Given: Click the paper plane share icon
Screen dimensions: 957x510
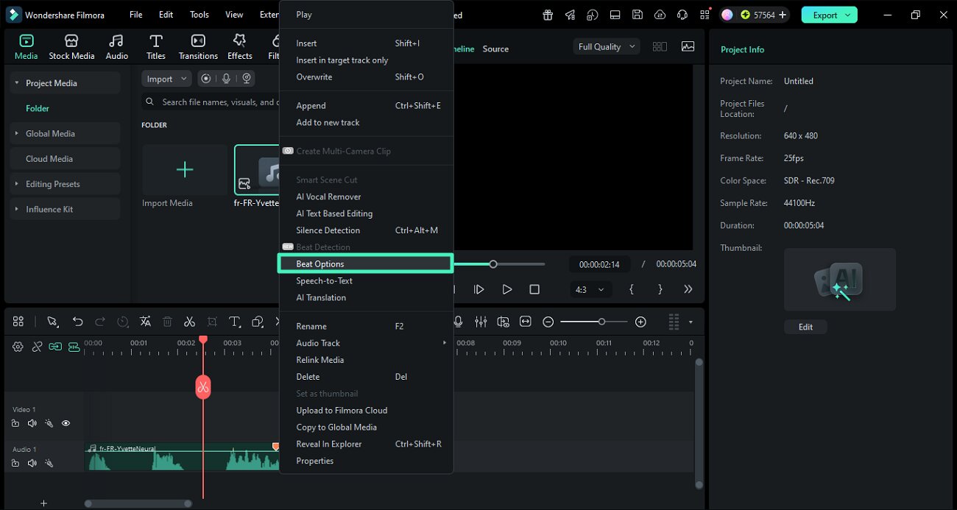Looking at the screenshot, I should [x=570, y=15].
